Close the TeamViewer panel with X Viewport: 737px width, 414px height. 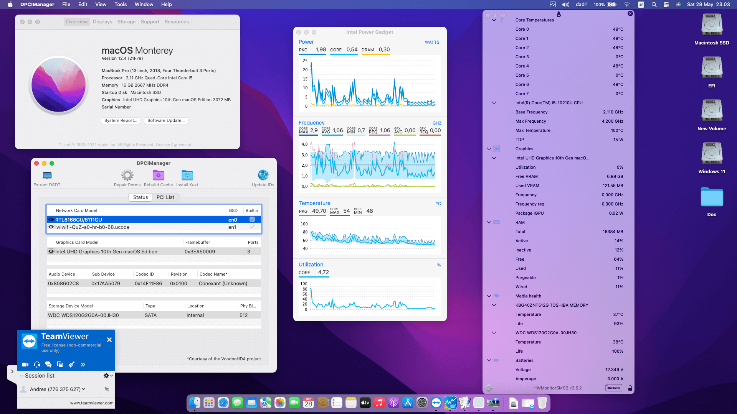point(109,340)
